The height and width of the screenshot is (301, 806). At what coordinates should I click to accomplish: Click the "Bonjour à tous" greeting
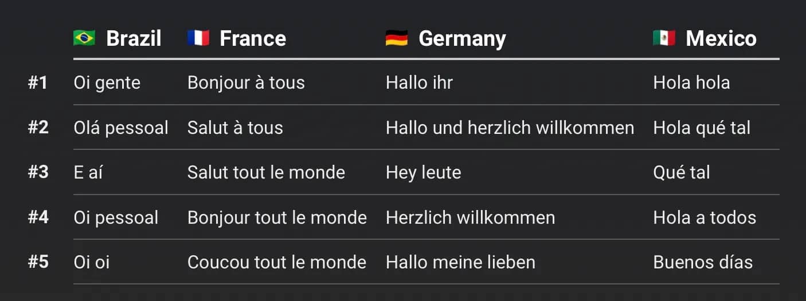point(246,82)
